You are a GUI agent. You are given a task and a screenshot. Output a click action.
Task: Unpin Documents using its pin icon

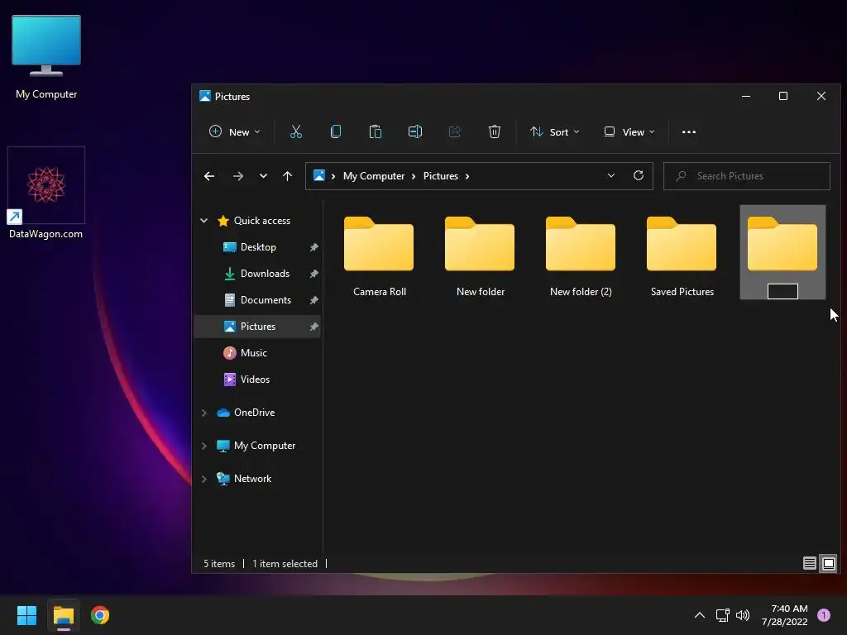[x=313, y=300]
